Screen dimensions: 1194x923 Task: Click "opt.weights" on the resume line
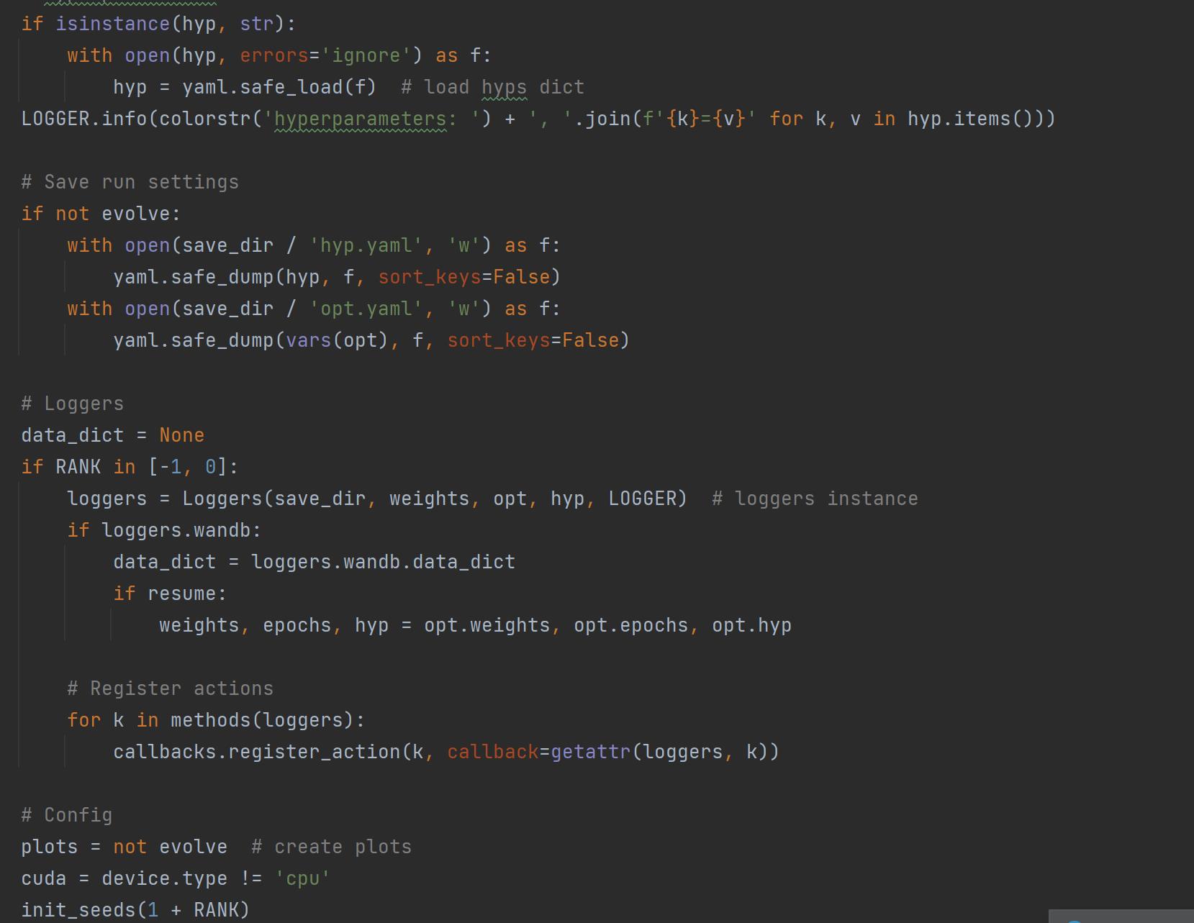point(487,625)
